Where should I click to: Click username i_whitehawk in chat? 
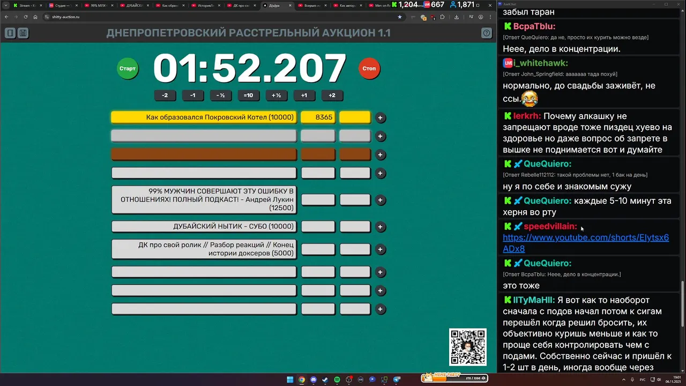[541, 63]
